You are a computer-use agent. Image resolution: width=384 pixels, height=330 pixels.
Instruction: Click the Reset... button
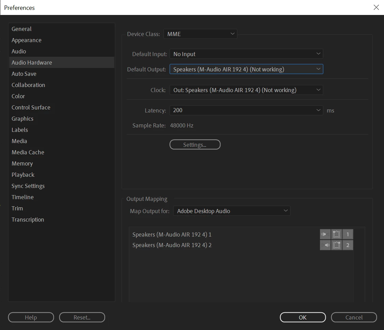[x=82, y=317]
